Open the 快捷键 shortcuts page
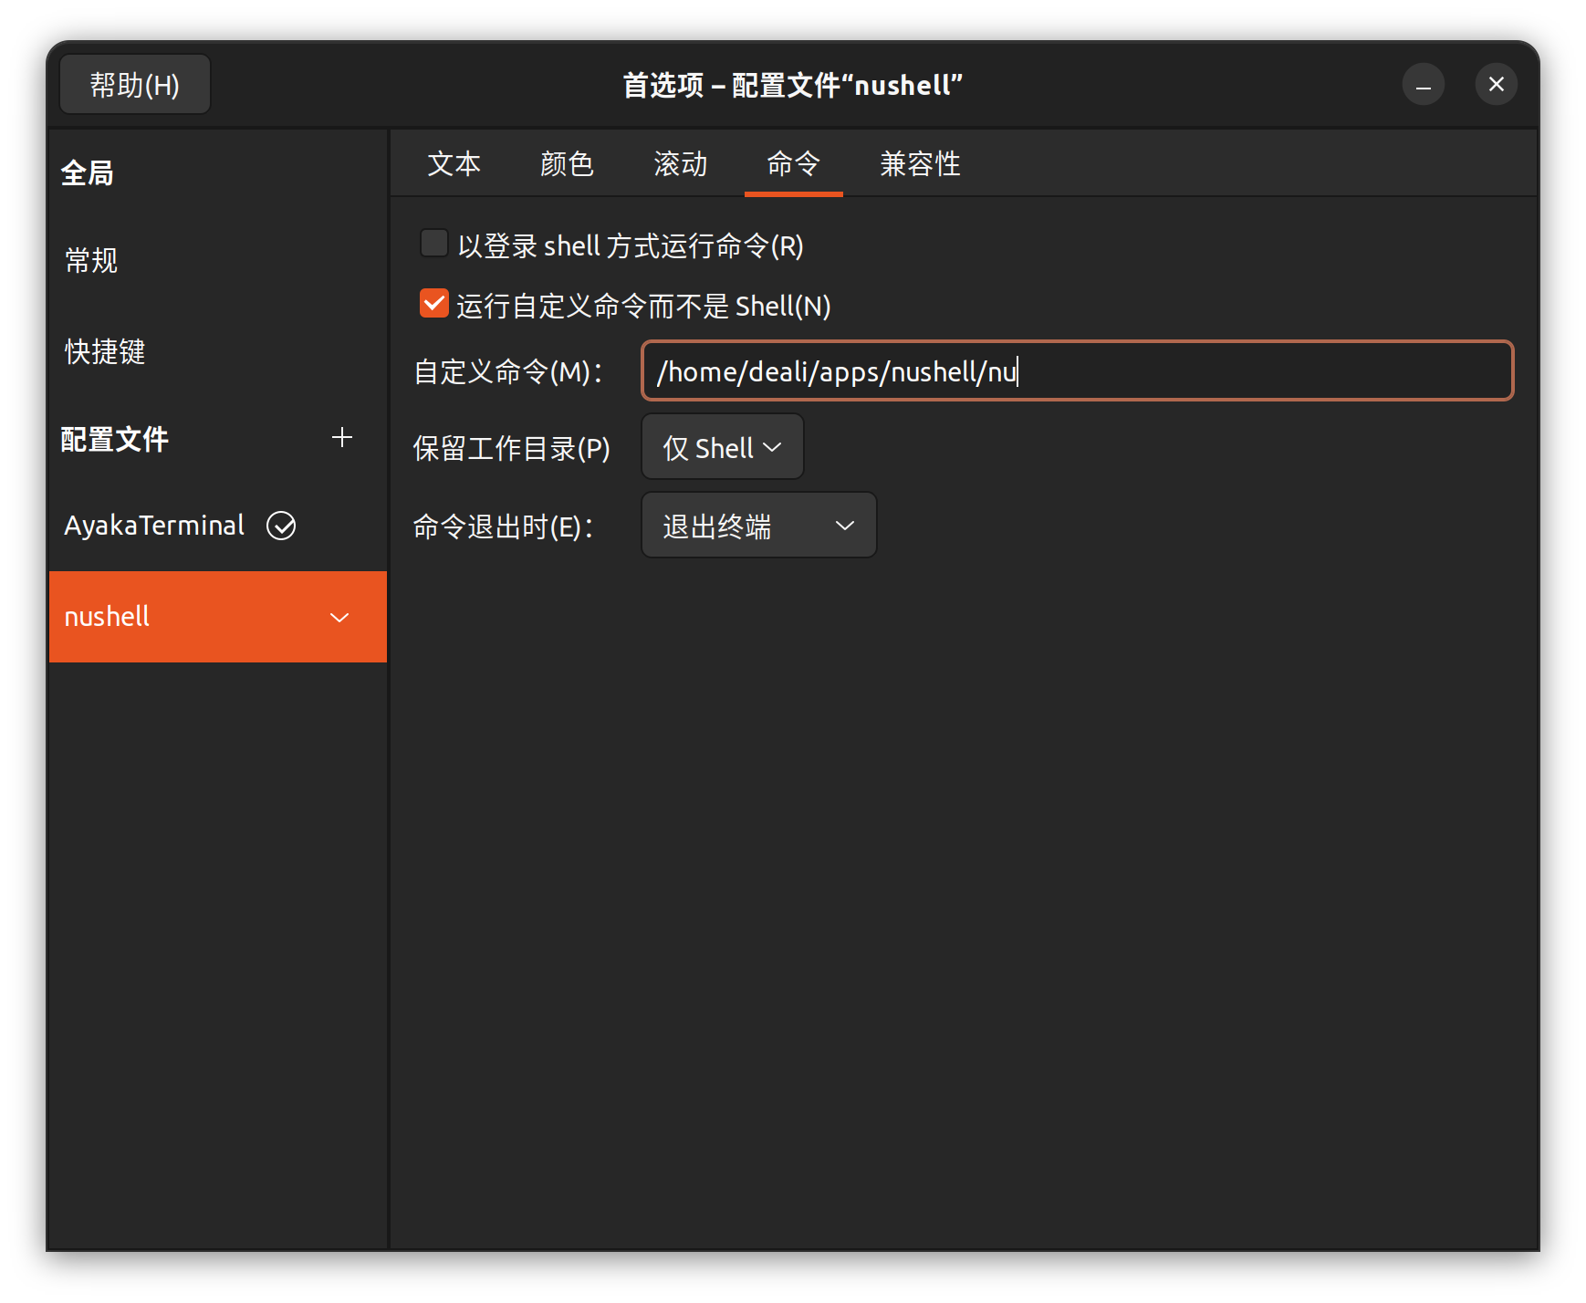This screenshot has width=1586, height=1303. pos(218,352)
